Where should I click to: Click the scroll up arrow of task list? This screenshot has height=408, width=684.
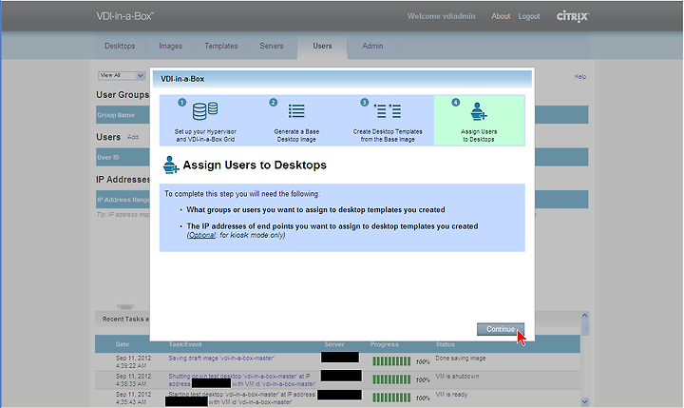click(x=585, y=316)
